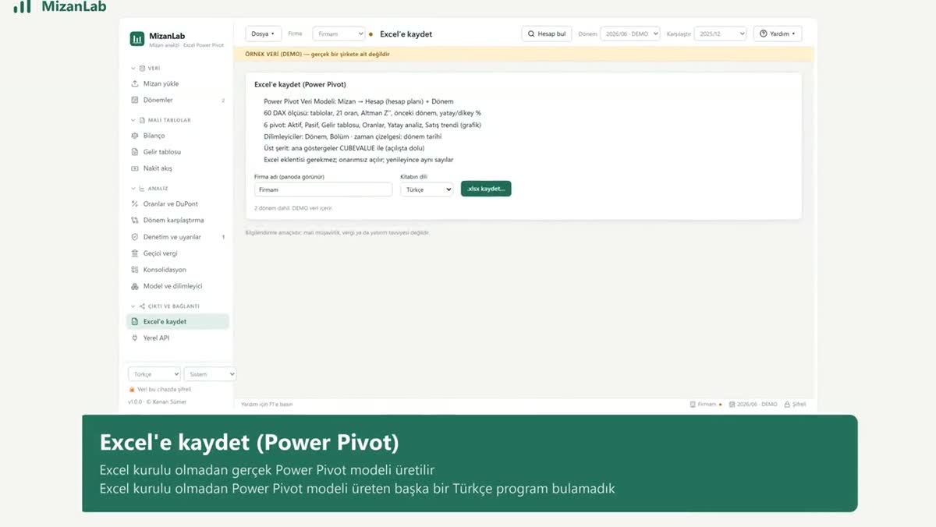Viewport: 936px width, 527px height.
Task: Click the scales icon beside Bilanço
Action: [x=135, y=136]
